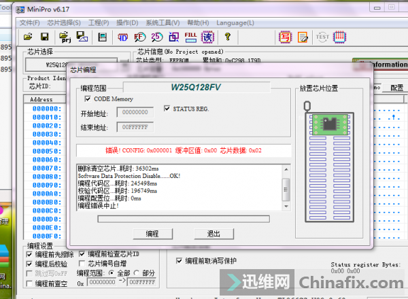This screenshot has height=299, width=408.
Task: Click the FILL buffer icon
Action: [x=190, y=37]
